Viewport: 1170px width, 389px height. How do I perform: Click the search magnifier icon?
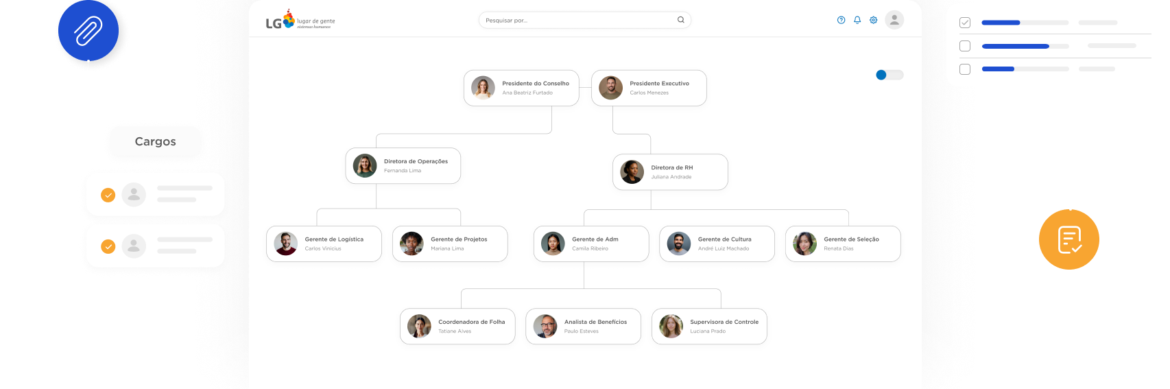tap(681, 20)
